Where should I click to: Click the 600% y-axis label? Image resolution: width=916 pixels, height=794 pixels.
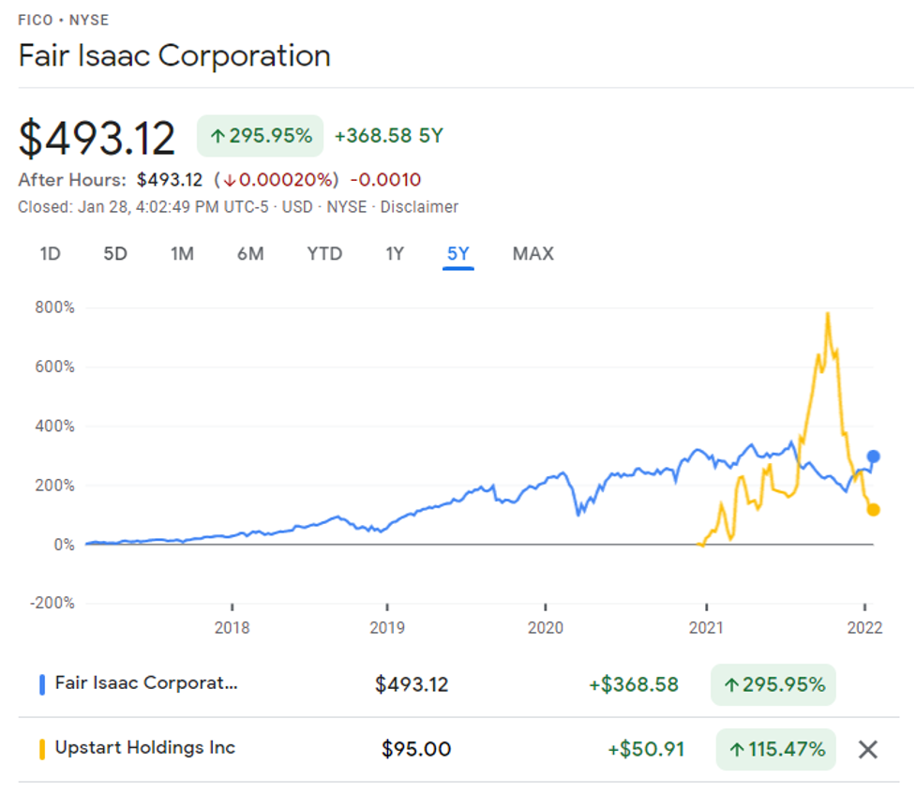coord(55,367)
